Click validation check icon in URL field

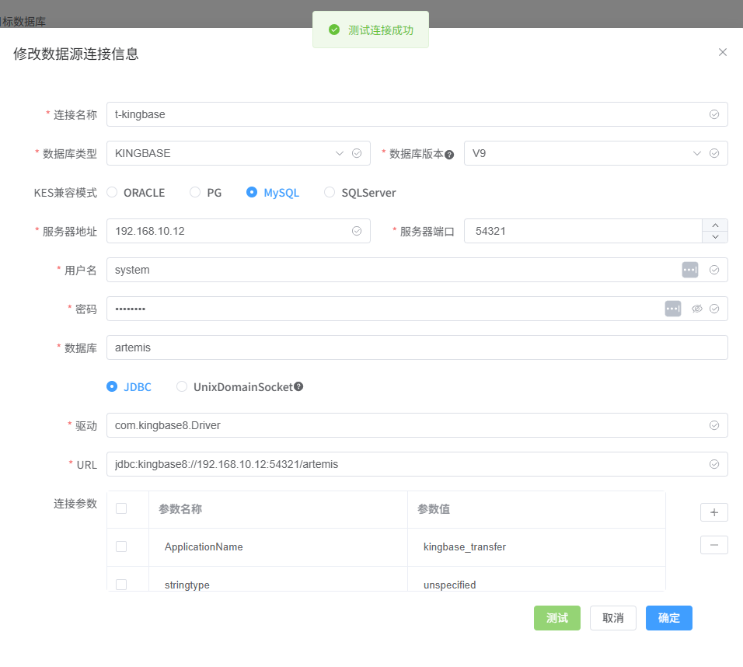tap(714, 464)
